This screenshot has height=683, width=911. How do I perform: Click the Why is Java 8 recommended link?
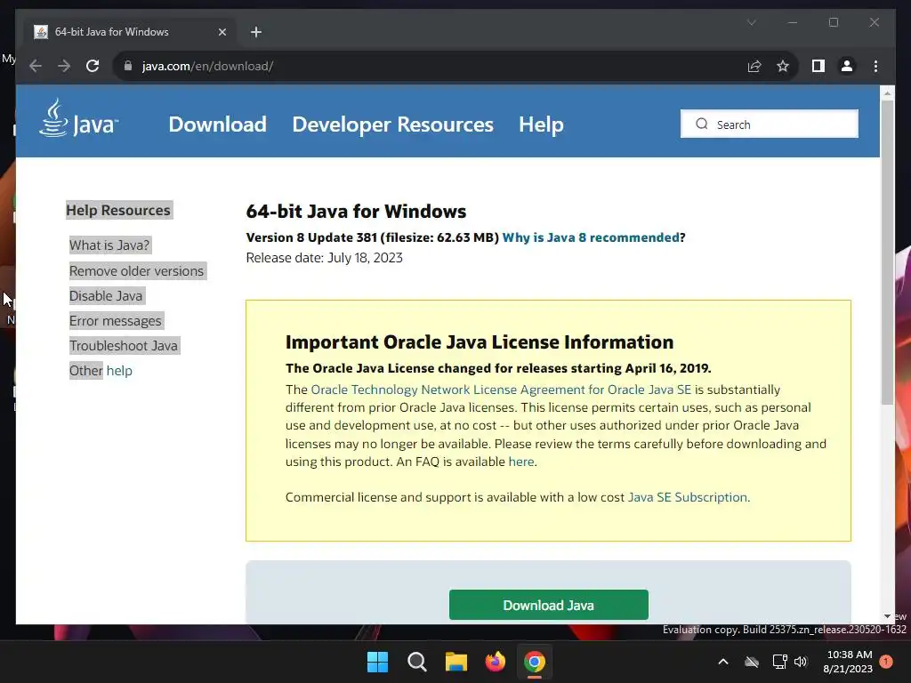pyautogui.click(x=591, y=237)
